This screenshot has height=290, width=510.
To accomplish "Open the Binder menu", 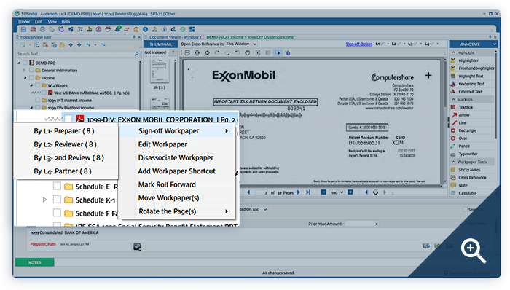I will (x=24, y=22).
